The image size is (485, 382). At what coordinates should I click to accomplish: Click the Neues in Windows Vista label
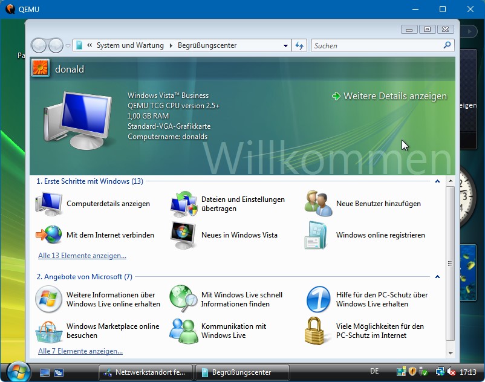coord(239,235)
